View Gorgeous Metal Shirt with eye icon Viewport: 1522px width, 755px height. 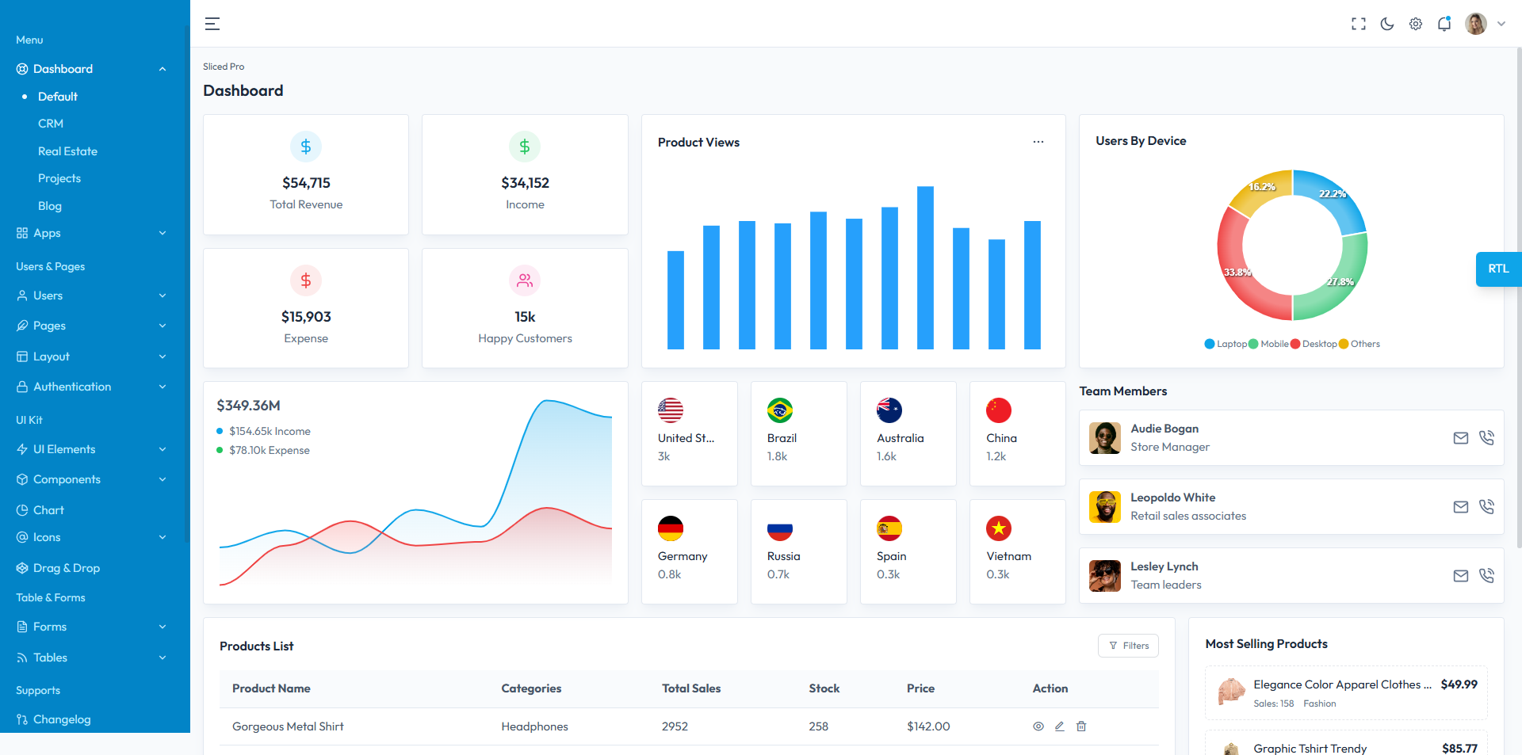(1038, 726)
